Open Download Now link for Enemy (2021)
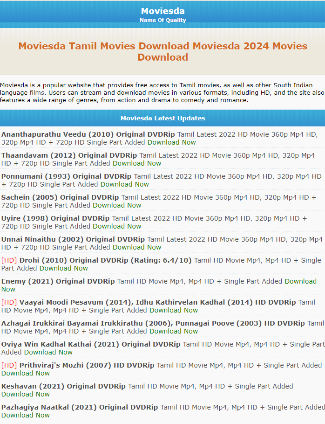 (x=300, y=281)
